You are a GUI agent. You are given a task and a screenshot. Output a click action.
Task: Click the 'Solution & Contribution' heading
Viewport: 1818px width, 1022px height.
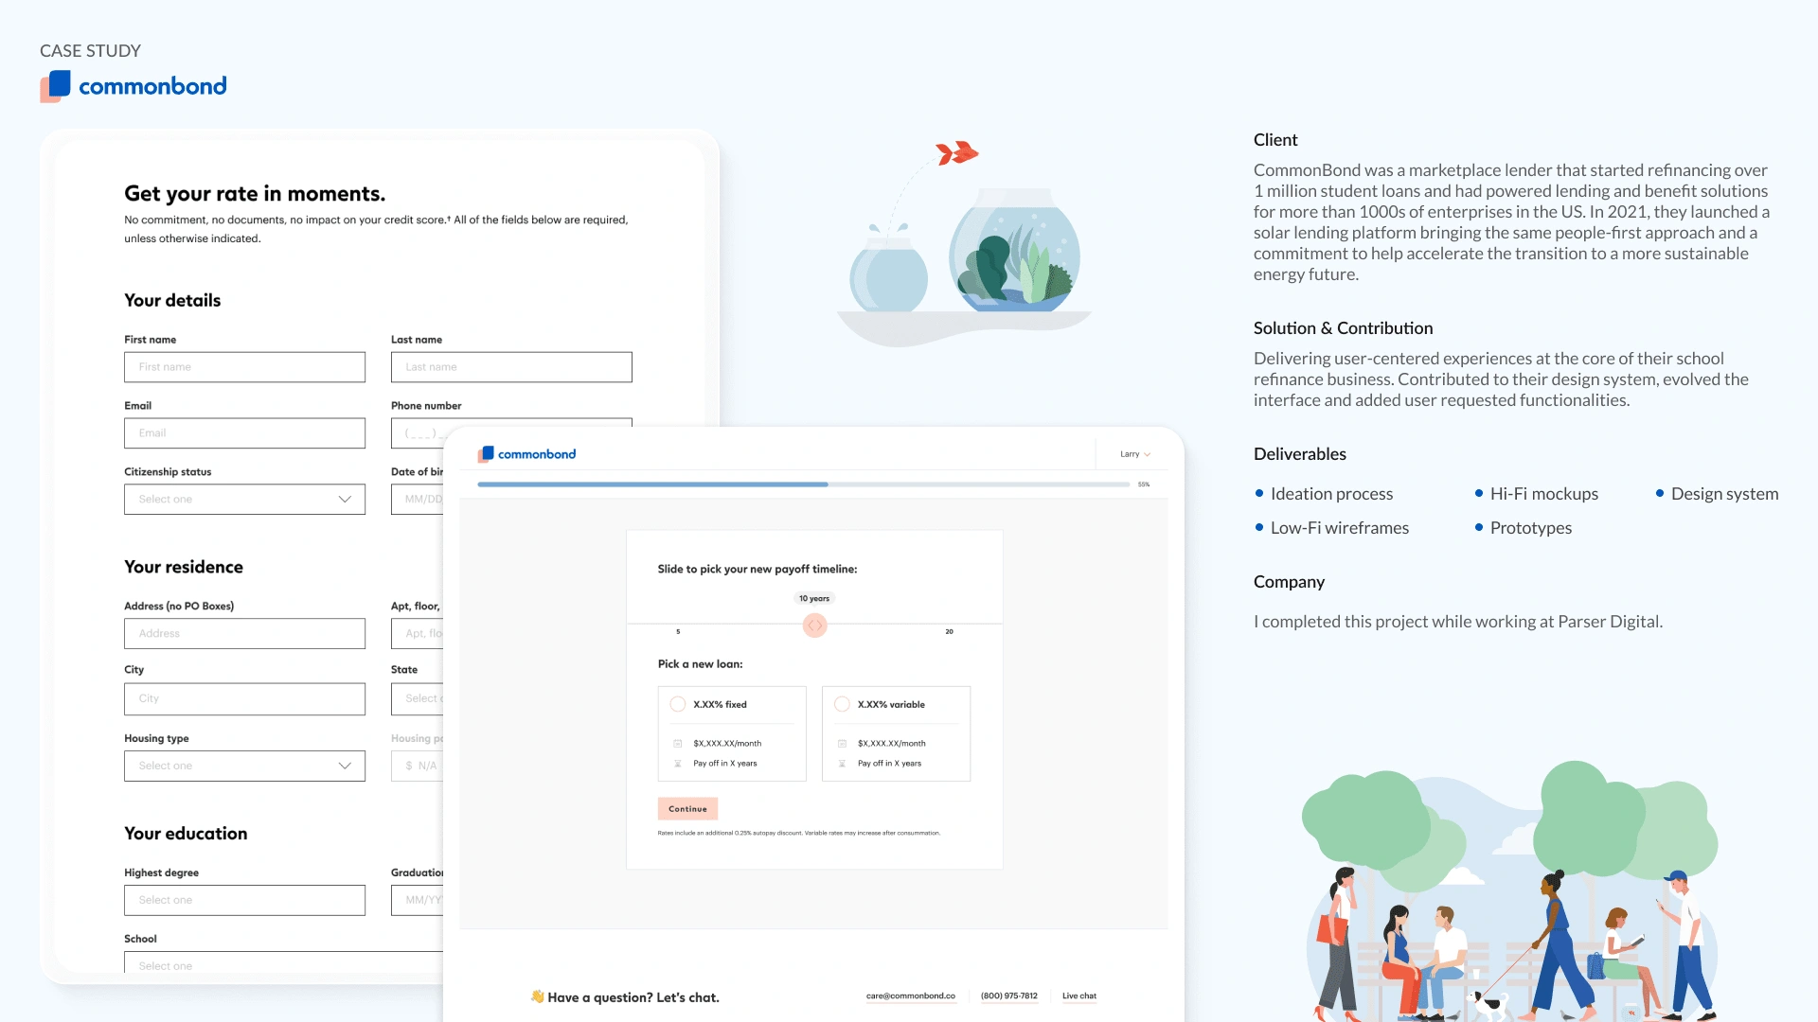(x=1343, y=328)
